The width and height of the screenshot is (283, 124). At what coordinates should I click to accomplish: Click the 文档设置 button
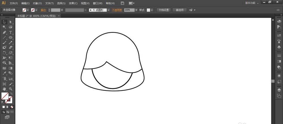(163, 10)
